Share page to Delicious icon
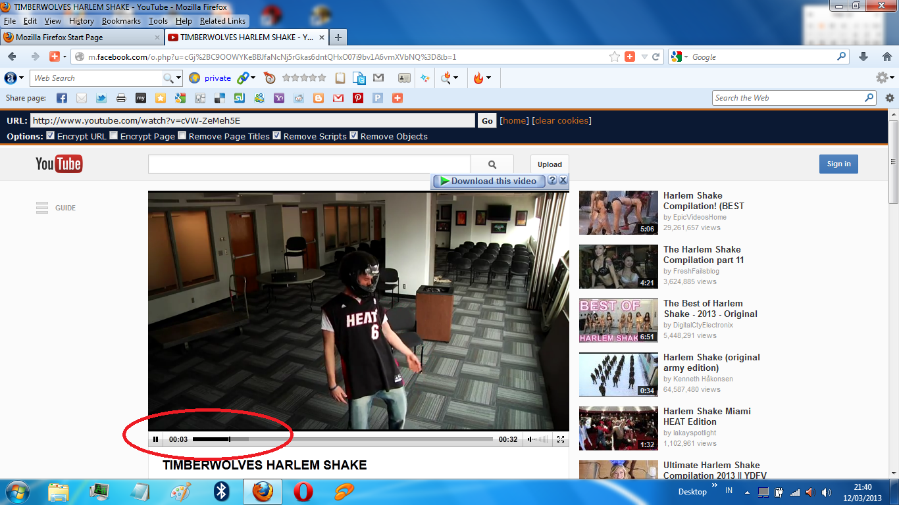 (220, 98)
